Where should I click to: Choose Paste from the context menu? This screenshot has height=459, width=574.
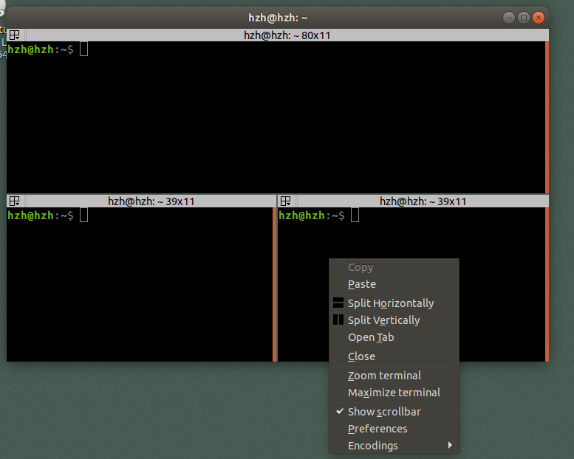click(394, 284)
